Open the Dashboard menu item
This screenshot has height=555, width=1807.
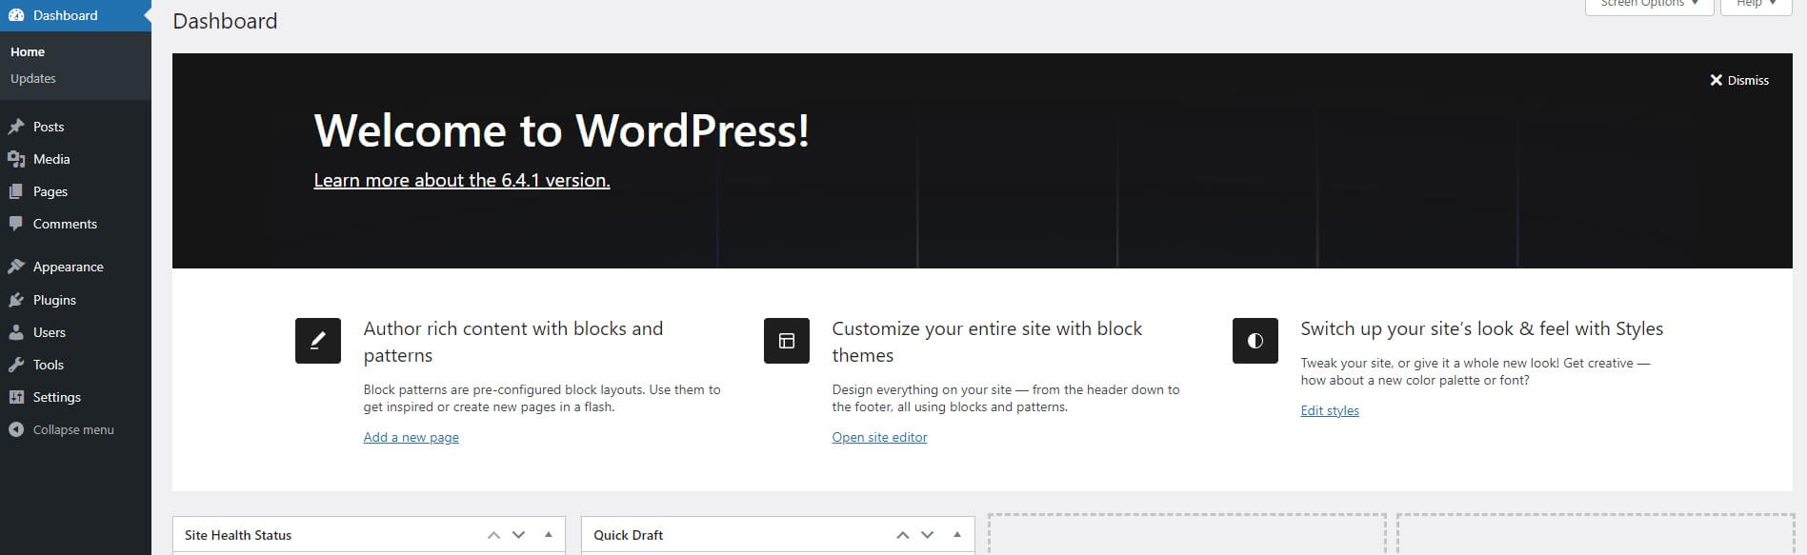[75, 15]
